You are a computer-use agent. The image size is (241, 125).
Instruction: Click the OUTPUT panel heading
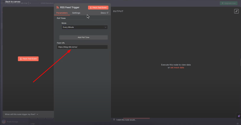tap(118, 11)
